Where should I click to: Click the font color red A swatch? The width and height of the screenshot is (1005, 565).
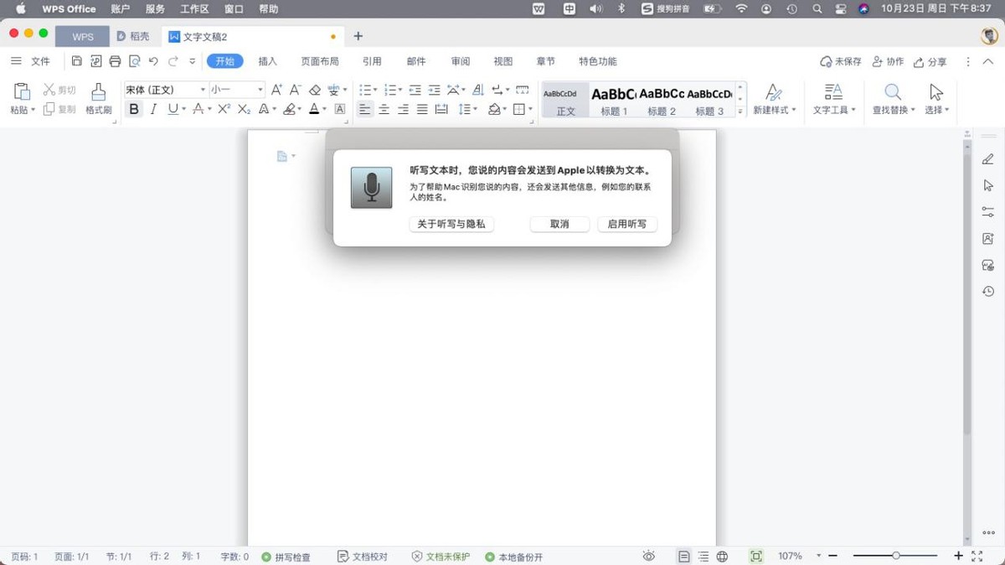point(314,109)
